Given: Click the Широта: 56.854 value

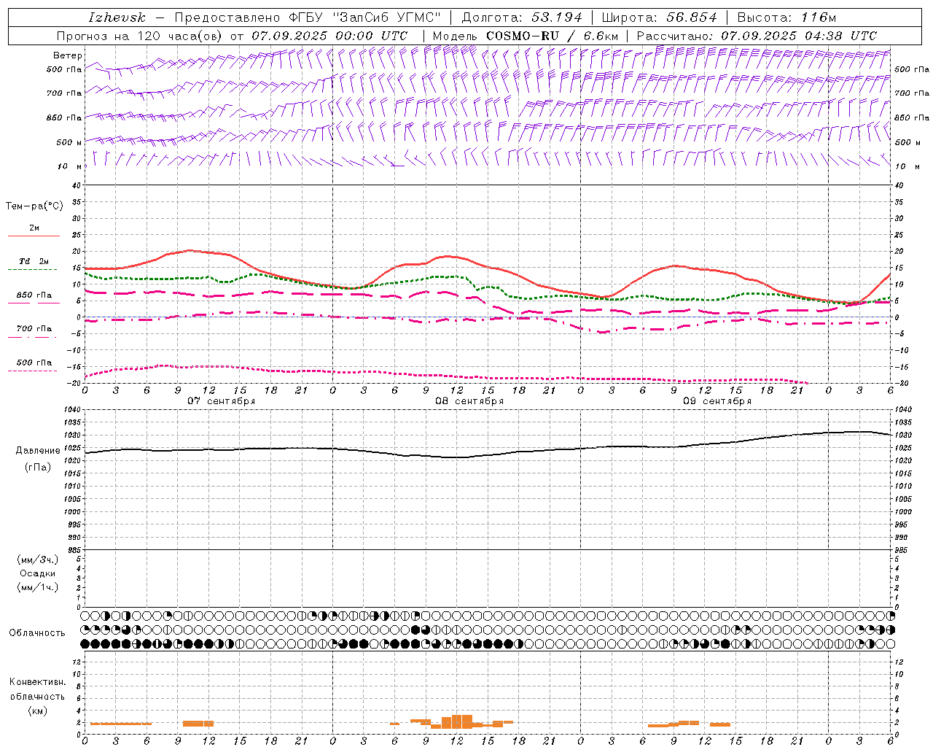Looking at the screenshot, I should [660, 18].
